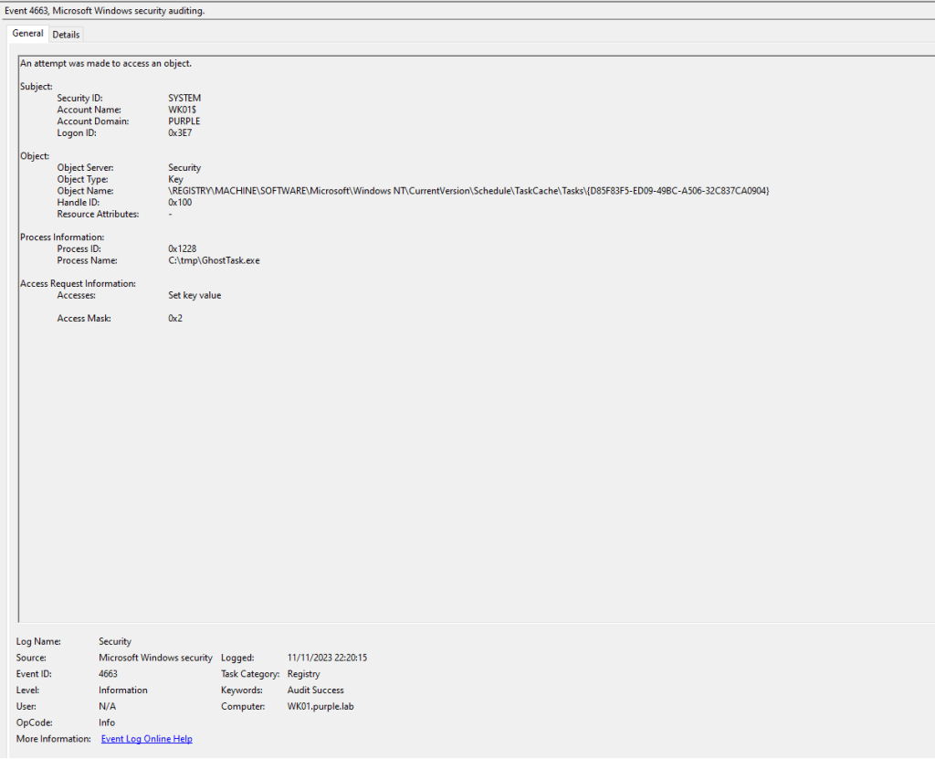This screenshot has height=759, width=935.
Task: Click the Computer WK01.purple.lab value
Action: click(x=320, y=707)
